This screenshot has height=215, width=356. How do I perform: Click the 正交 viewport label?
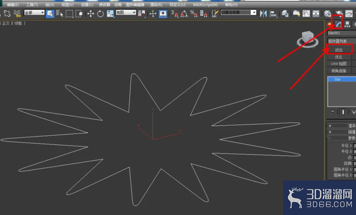click(x=6, y=23)
